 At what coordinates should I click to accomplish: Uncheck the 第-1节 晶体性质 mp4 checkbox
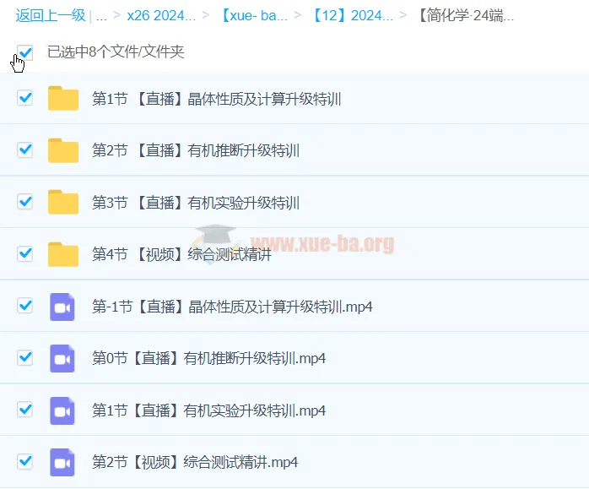25,306
